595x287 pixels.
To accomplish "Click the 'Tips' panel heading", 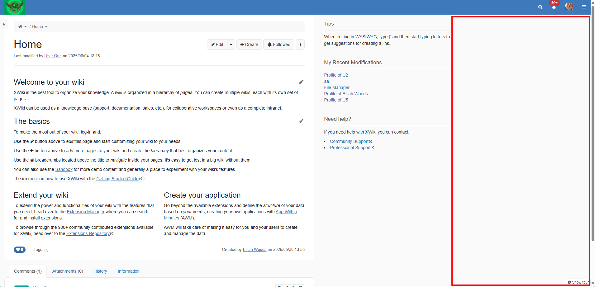I will click(329, 24).
